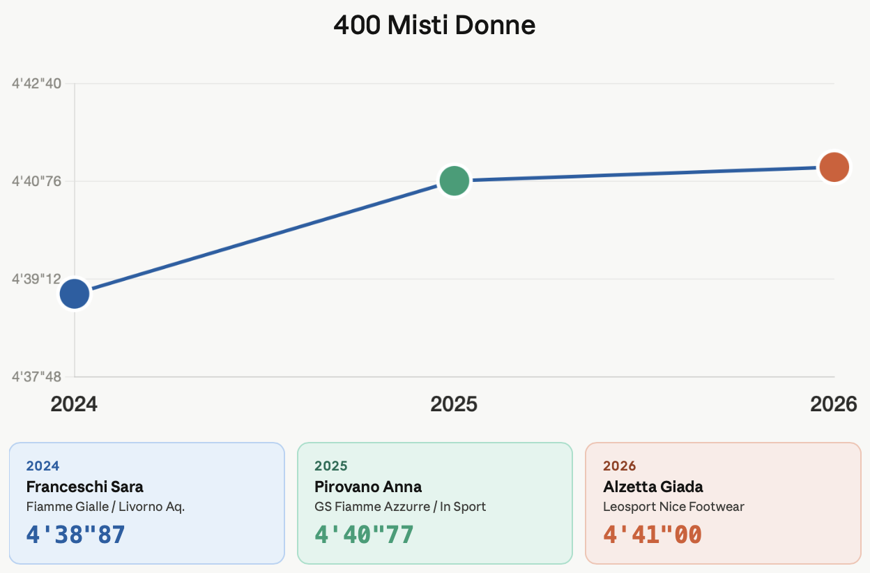The height and width of the screenshot is (573, 870).
Task: Select the 4'40"76 y-axis label
Action: [x=37, y=181]
